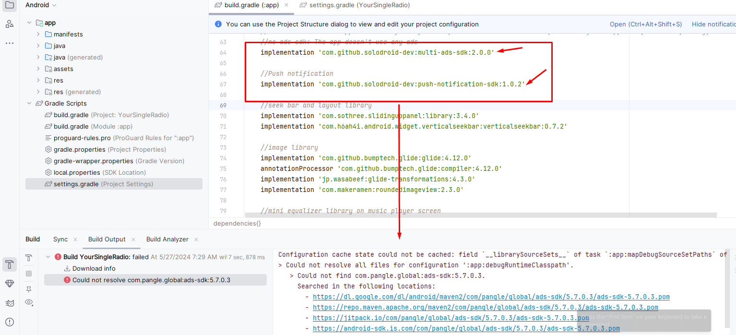Screen dimensions: 736x335
Task: Open the Project tool window folder icon
Action: [10, 5]
